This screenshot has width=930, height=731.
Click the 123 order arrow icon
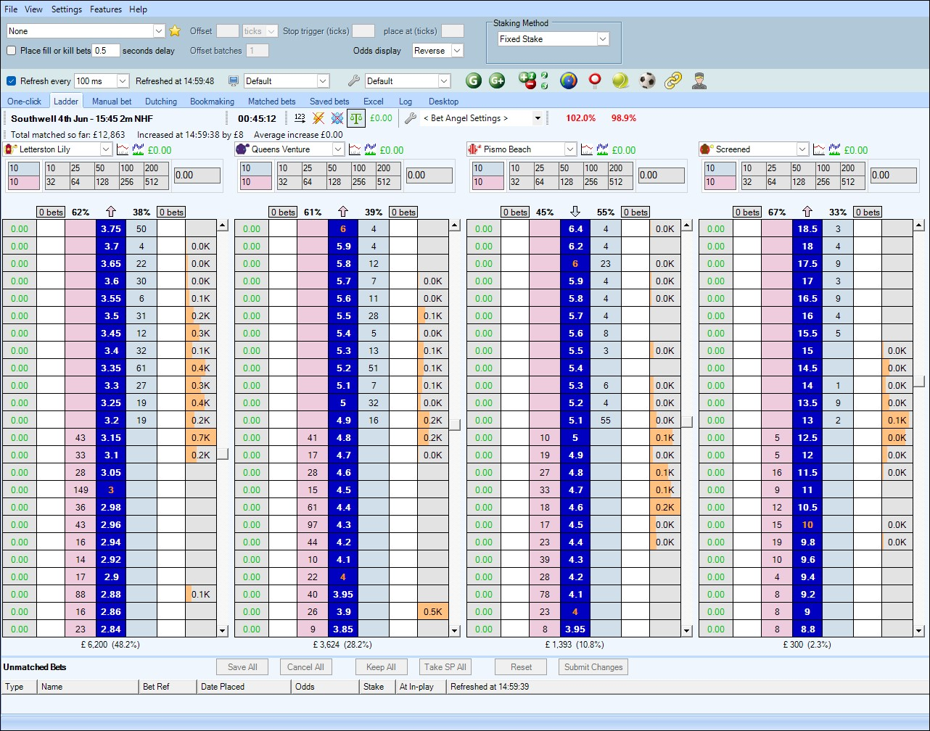300,117
